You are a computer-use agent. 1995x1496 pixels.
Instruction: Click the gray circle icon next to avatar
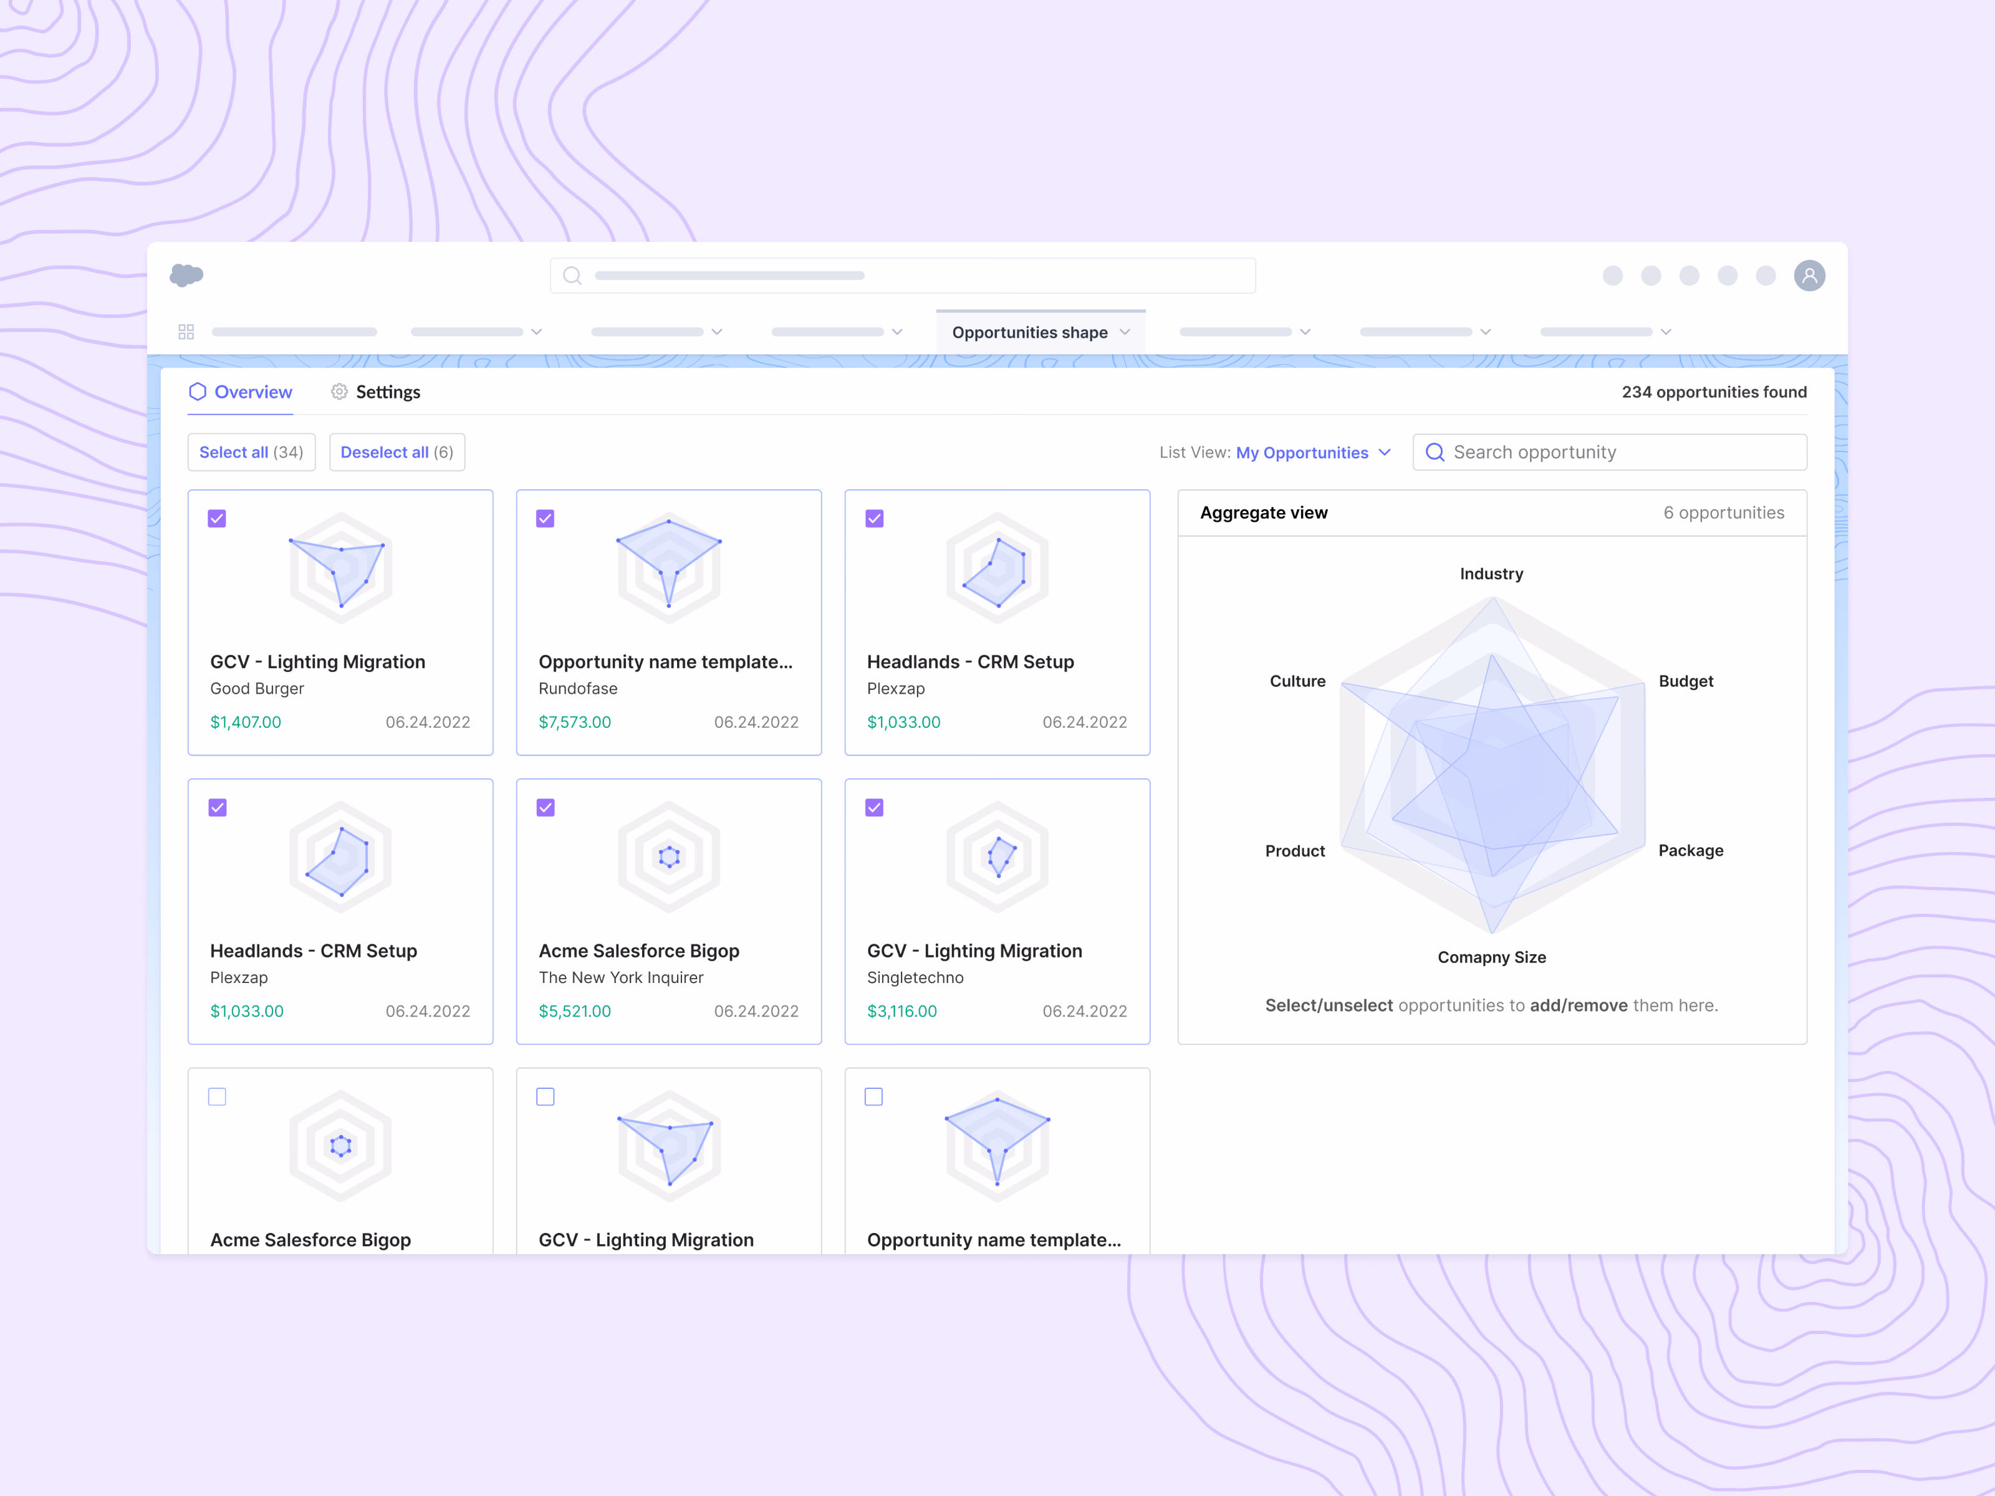(x=1766, y=275)
